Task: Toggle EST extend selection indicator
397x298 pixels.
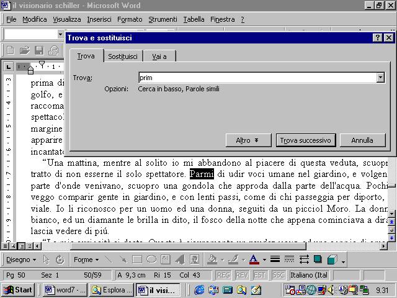Action: [259, 275]
